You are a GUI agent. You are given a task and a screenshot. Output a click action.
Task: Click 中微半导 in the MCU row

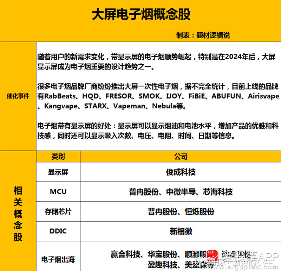(181, 192)
